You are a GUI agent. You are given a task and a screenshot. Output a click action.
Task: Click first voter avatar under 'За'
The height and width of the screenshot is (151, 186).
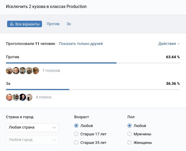point(9,97)
